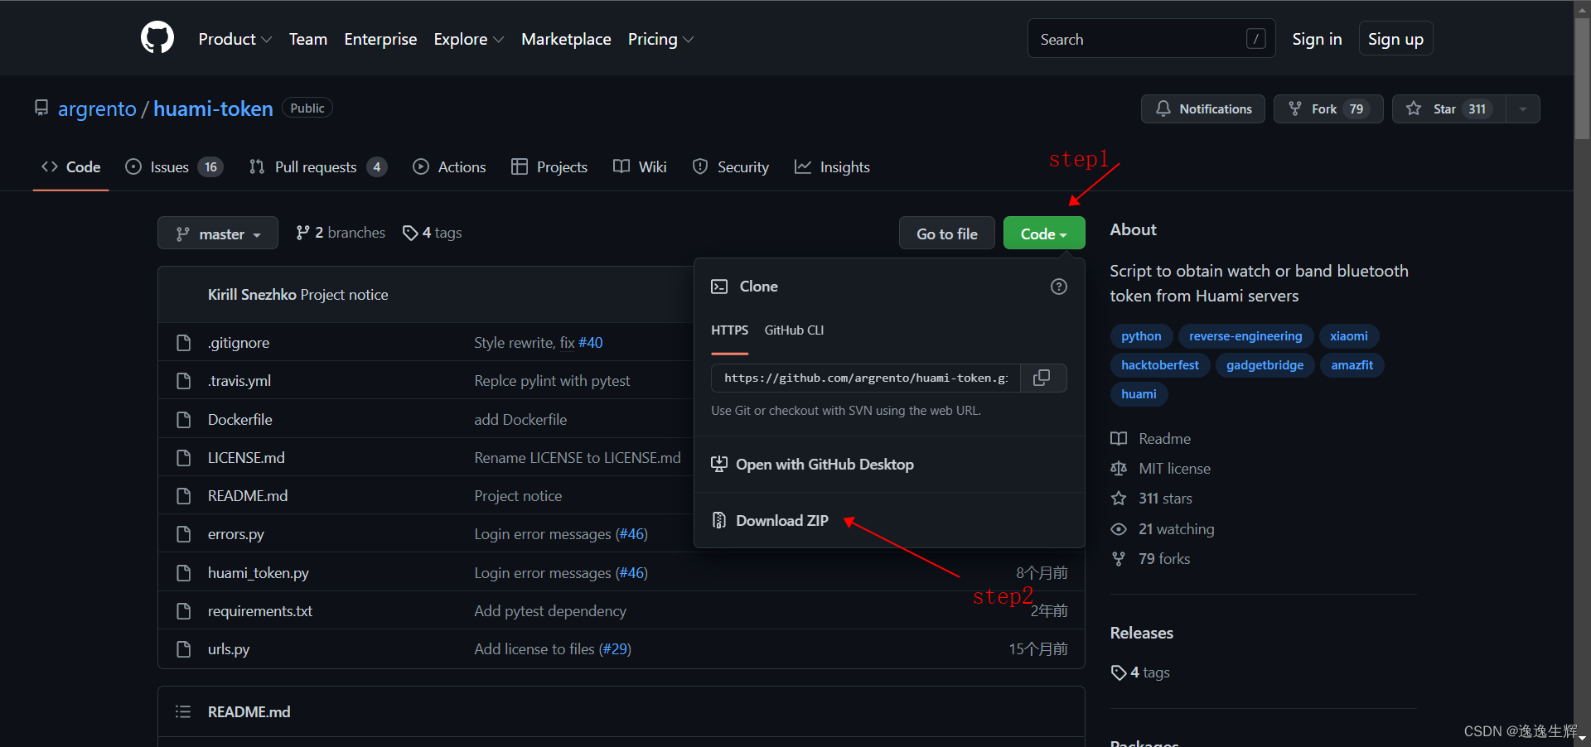This screenshot has width=1591, height=747.
Task: Click the book icon beside Readme
Action: coord(1119,439)
